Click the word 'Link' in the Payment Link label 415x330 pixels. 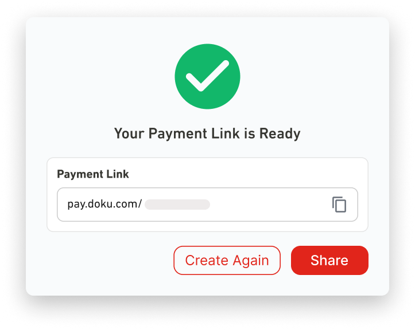click(x=118, y=174)
